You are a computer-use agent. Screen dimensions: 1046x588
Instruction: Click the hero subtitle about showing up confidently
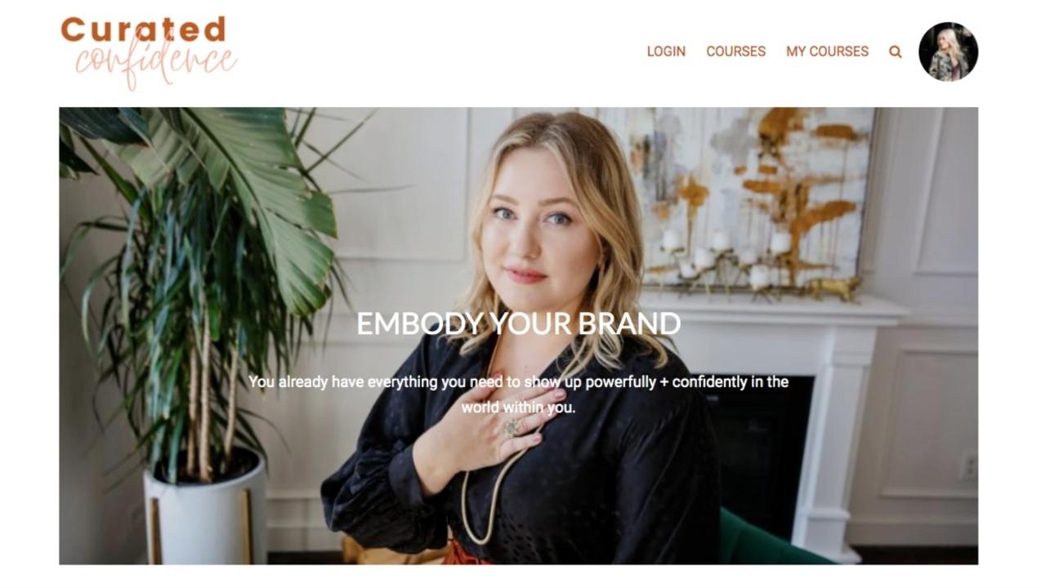click(x=519, y=394)
